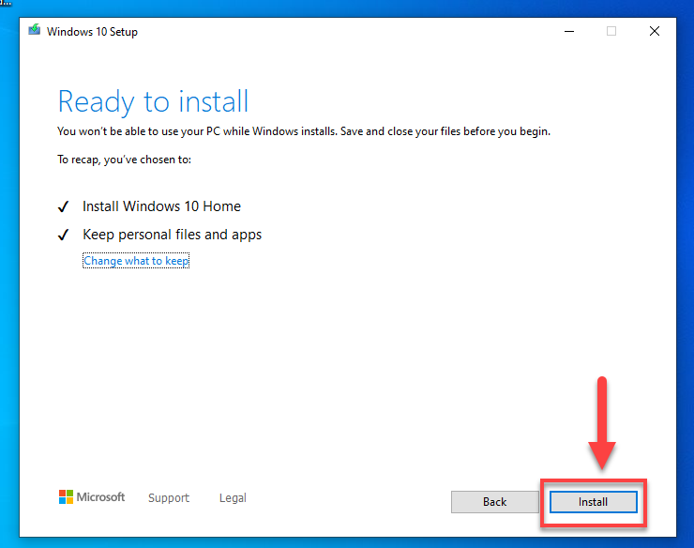The image size is (694, 548).
Task: Click the 'You won't be able to use your PC' sentence
Action: tap(304, 131)
